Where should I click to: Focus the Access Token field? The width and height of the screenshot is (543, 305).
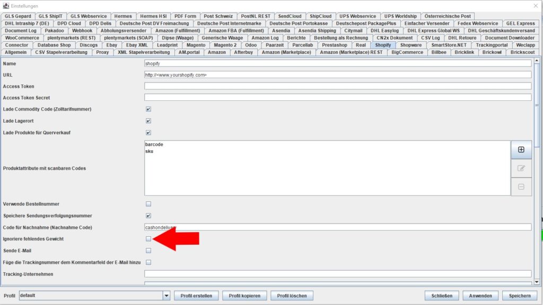(x=338, y=86)
